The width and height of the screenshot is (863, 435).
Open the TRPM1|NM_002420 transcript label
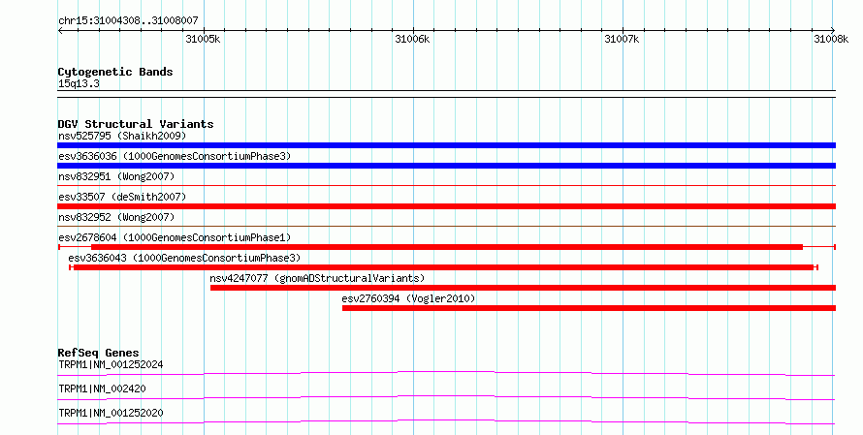pos(102,388)
